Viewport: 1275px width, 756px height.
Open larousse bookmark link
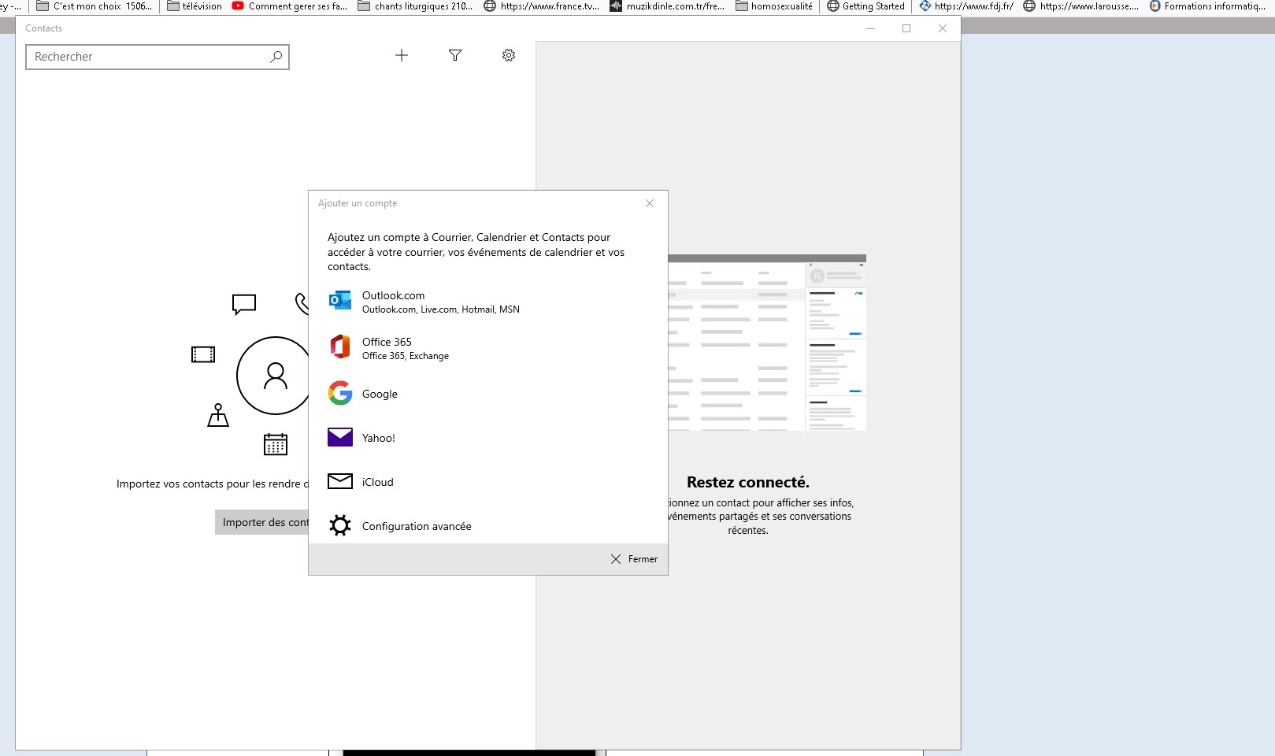tap(1081, 6)
